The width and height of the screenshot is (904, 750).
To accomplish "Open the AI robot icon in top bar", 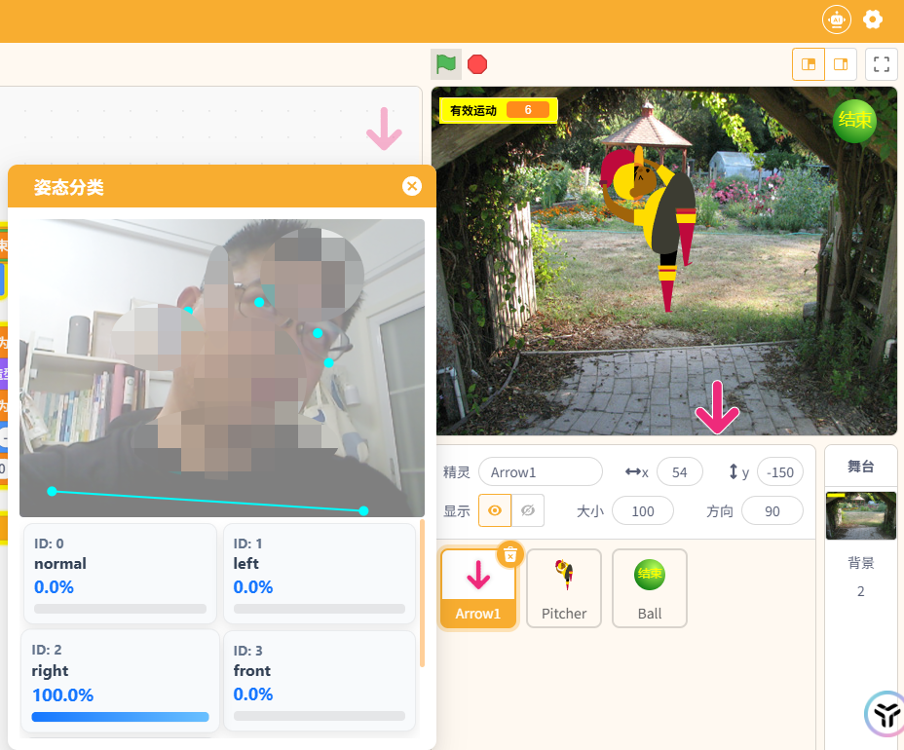I will click(836, 19).
